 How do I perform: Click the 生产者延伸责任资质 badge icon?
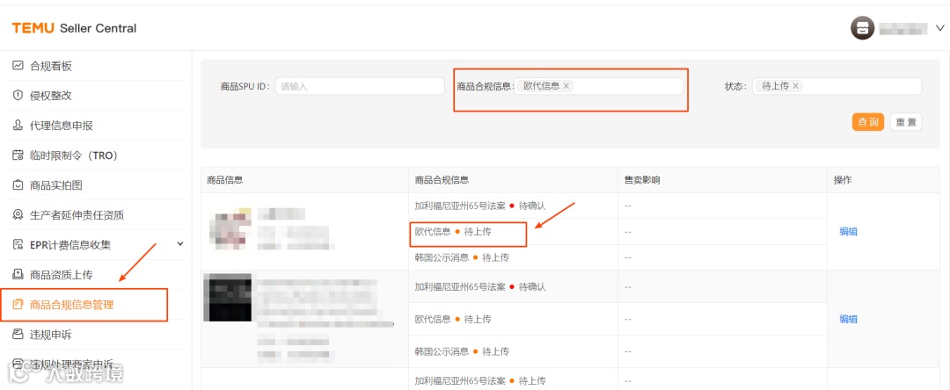click(18, 215)
